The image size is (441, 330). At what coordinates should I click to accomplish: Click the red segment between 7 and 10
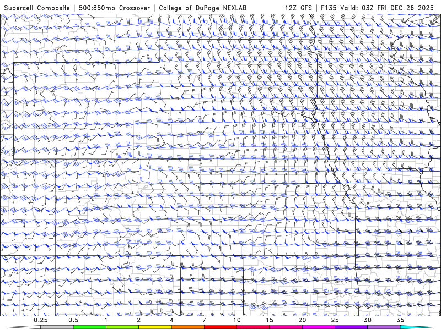[x=220, y=327]
